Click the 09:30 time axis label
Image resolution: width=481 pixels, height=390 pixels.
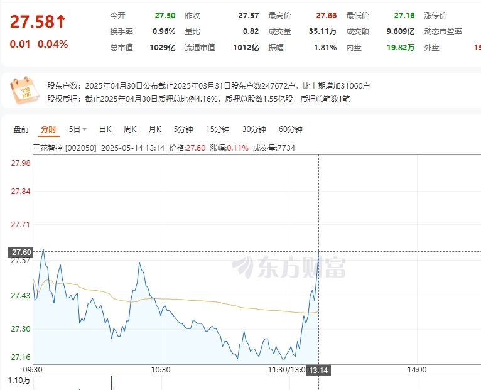pos(33,370)
